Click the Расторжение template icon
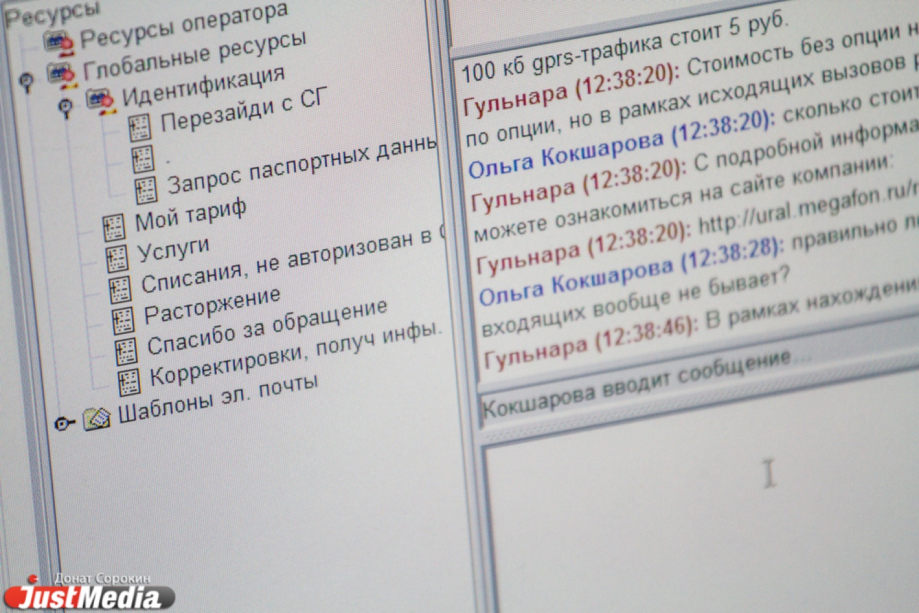This screenshot has width=919, height=613. tap(123, 320)
